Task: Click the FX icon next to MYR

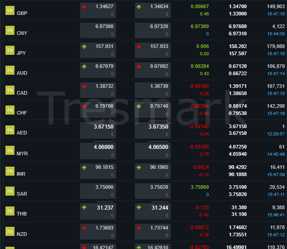Action: 10,150
